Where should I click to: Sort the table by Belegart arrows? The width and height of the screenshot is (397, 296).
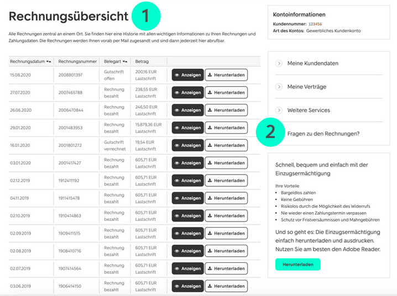click(126, 61)
